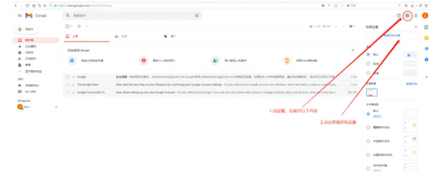Viewport: 432px width, 182px height.
Task: Click the refresh icon above the mail list
Action: tap(79, 26)
